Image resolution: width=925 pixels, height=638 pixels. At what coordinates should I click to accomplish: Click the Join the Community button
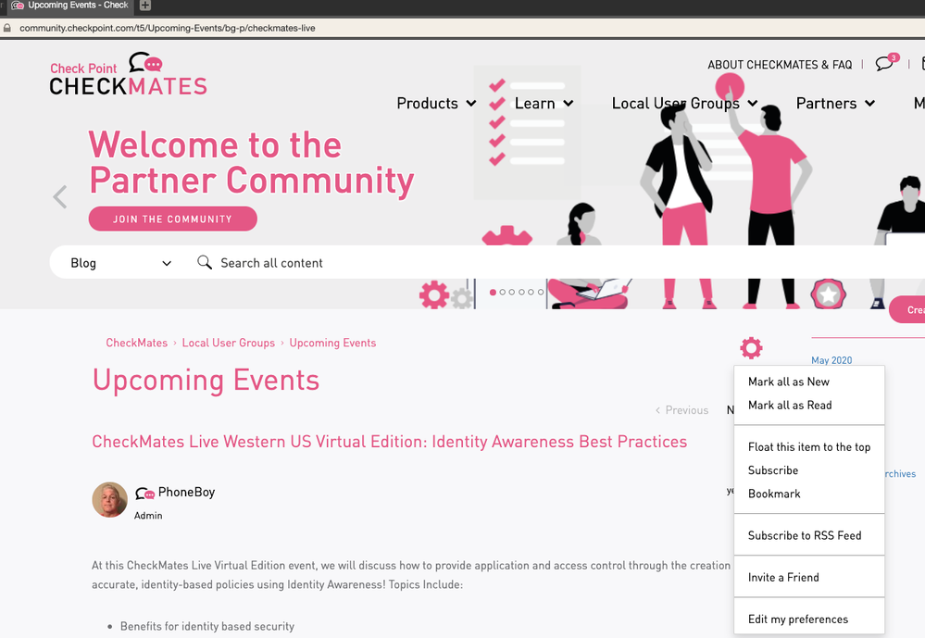coord(173,219)
